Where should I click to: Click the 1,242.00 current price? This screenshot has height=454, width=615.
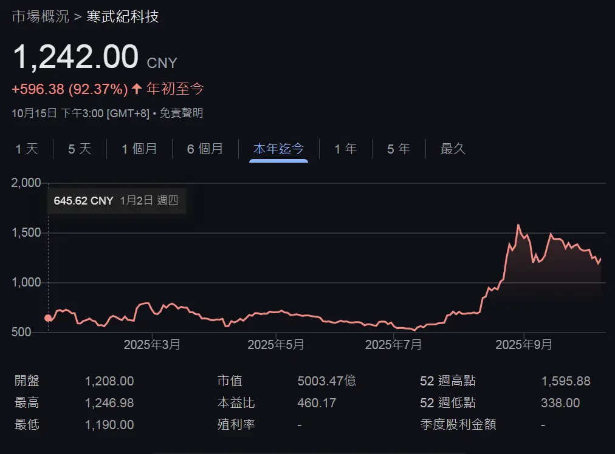[76, 57]
